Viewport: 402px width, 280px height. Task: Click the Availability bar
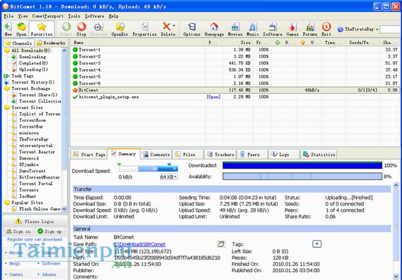[303, 176]
